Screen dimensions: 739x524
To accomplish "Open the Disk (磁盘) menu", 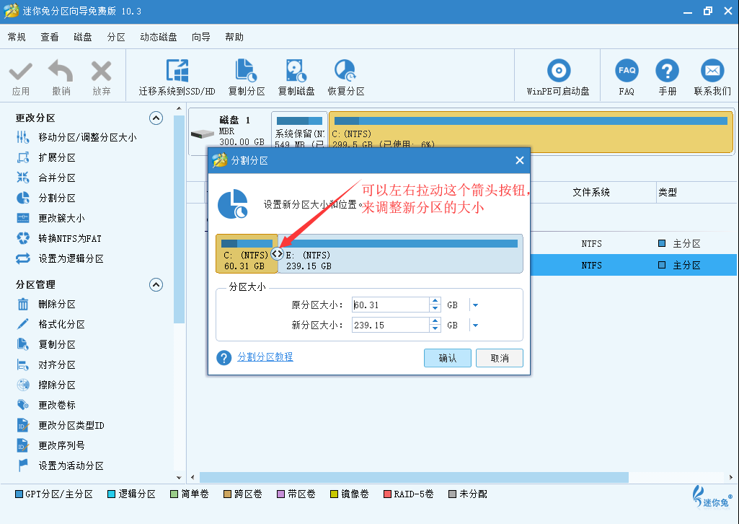I will 82,37.
